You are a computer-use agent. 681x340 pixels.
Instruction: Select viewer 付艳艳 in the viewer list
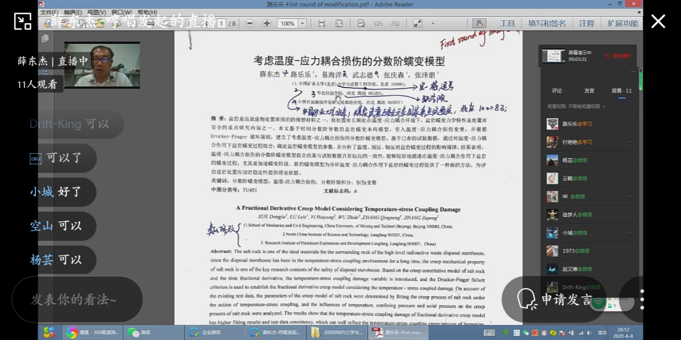click(590, 142)
